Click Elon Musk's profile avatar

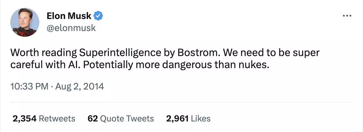coord(25,22)
